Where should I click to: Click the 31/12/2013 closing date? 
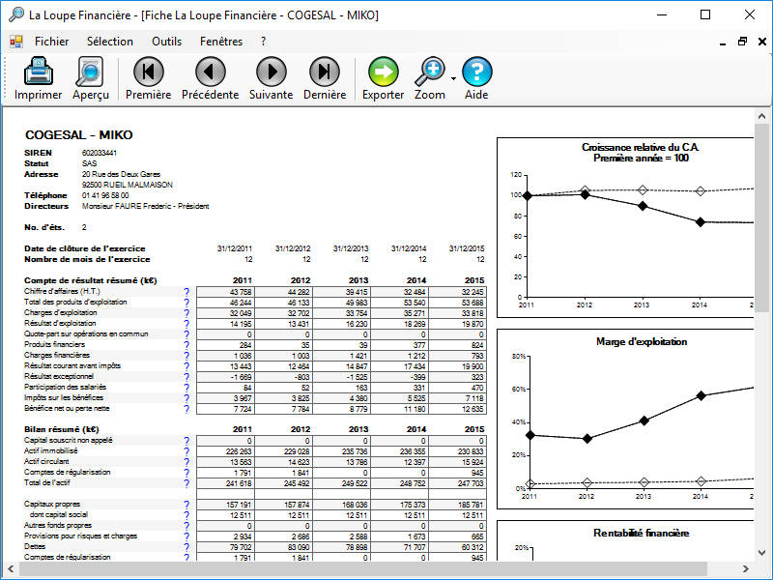click(351, 248)
